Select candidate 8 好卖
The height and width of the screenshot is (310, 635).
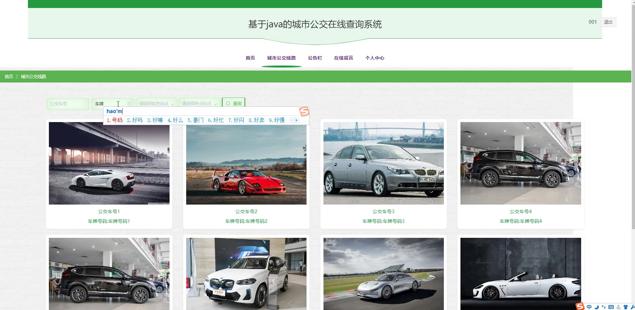[x=256, y=120]
